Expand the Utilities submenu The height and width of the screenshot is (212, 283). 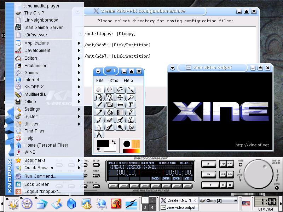coord(49,124)
